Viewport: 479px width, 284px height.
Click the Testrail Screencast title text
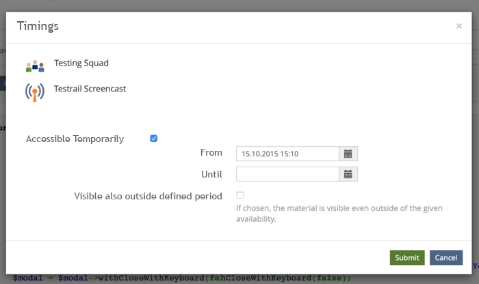pos(90,89)
